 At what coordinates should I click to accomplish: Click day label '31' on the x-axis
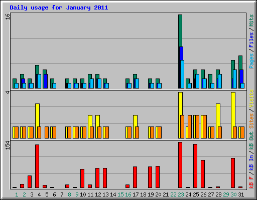(x=241, y=194)
